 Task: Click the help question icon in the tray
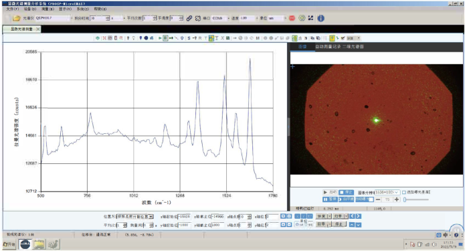(456, 235)
